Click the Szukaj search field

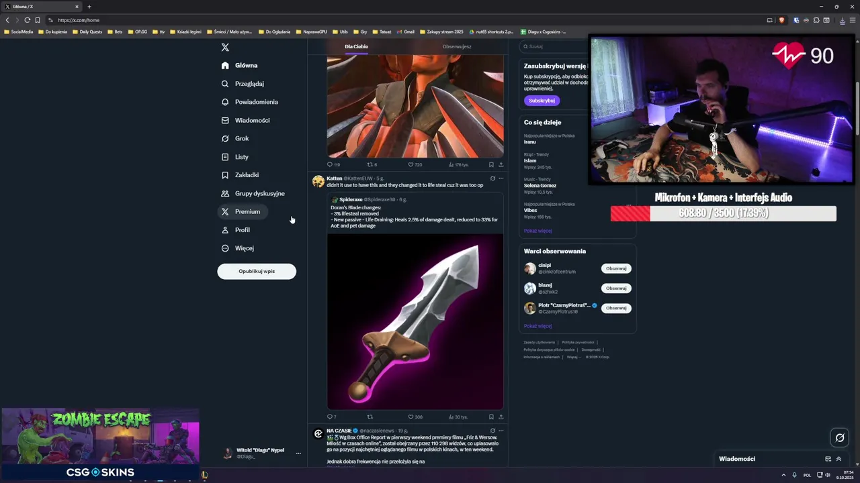coord(554,46)
